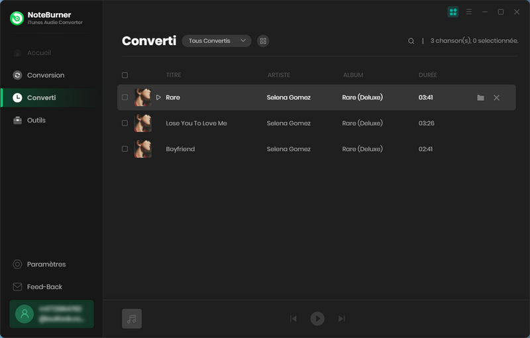Open the user account profile card
The image size is (530, 338).
pyautogui.click(x=52, y=314)
